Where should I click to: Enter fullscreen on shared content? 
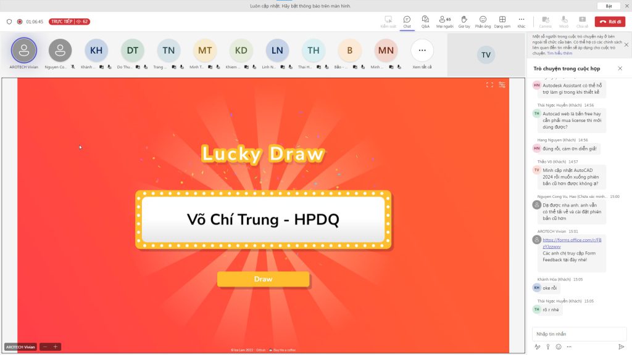point(489,84)
